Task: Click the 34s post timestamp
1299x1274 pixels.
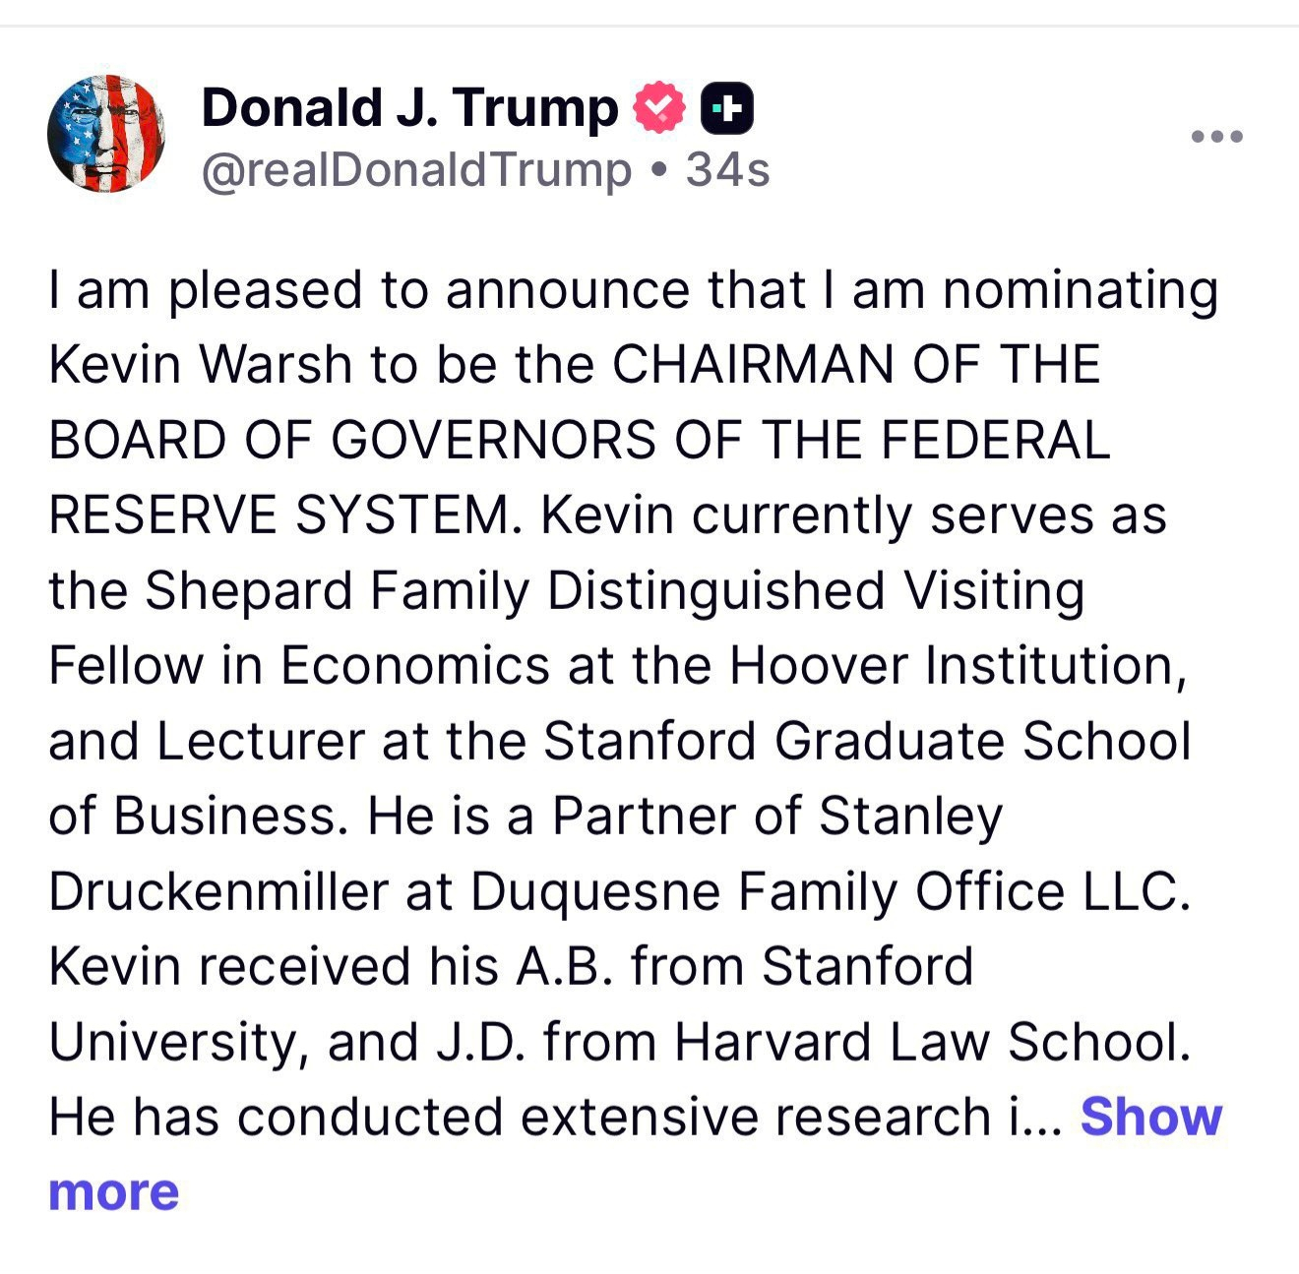Action: [x=727, y=169]
